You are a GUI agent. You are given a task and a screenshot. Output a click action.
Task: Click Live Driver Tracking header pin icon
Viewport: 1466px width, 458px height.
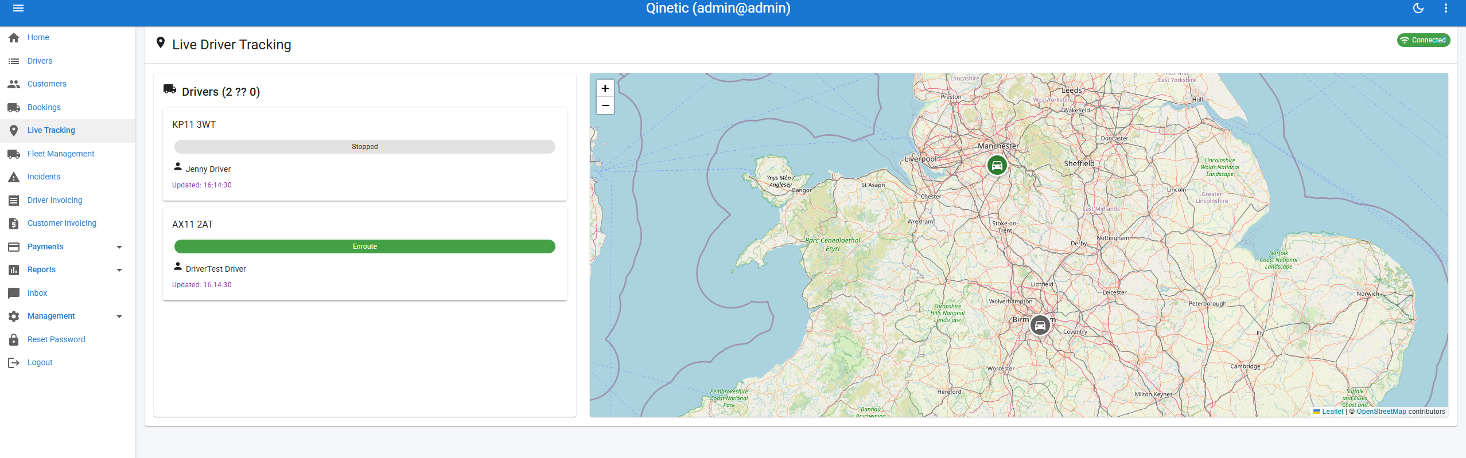pyautogui.click(x=161, y=43)
